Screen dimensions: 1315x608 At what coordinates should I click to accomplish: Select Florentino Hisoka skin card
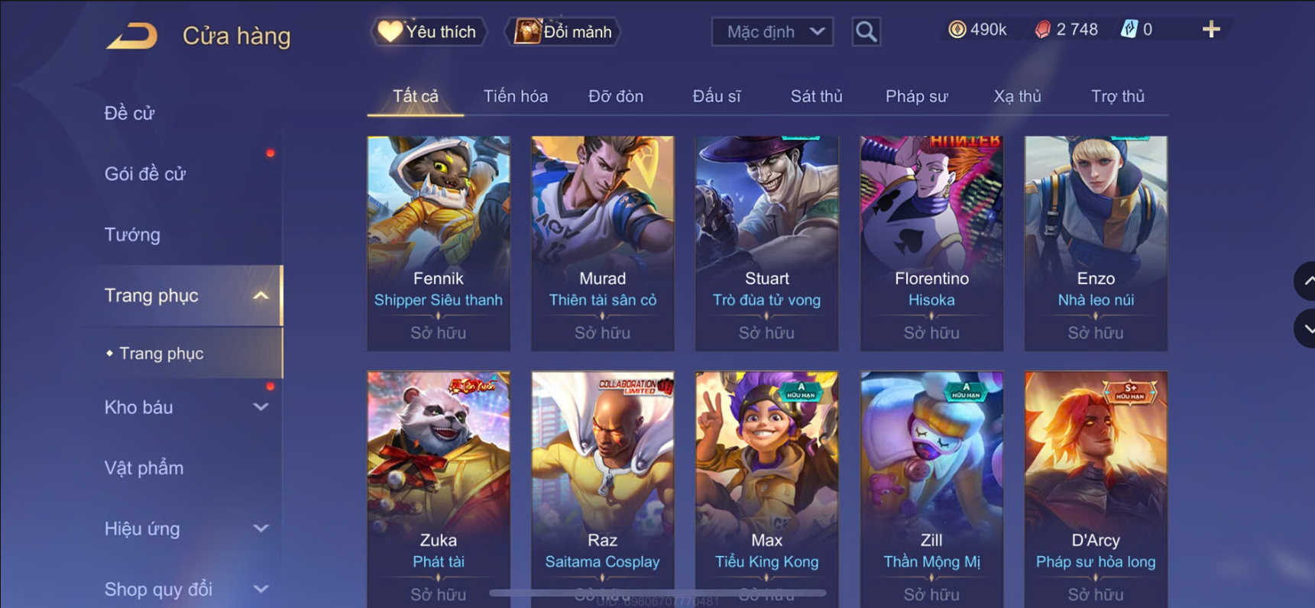click(x=931, y=244)
